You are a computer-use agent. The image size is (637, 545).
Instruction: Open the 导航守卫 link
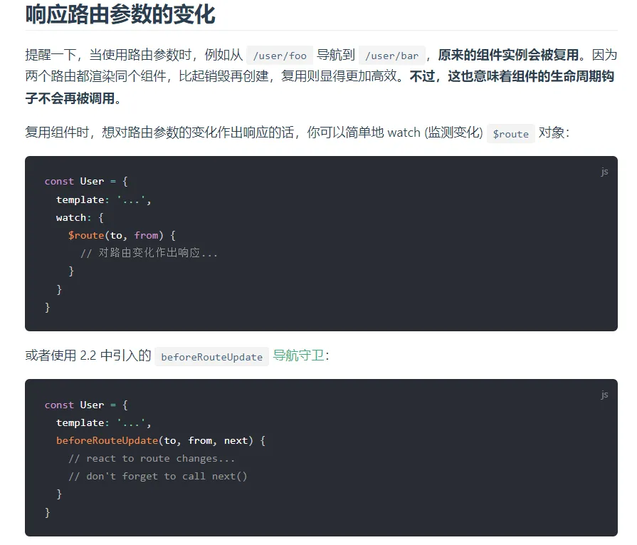298,355
